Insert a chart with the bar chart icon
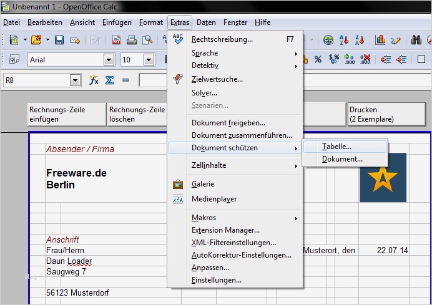The width and height of the screenshot is (432, 305). click(x=380, y=40)
